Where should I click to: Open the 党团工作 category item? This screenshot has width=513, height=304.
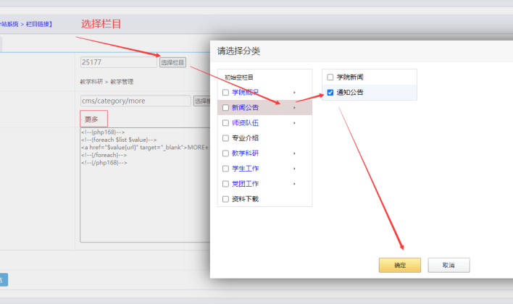click(246, 184)
